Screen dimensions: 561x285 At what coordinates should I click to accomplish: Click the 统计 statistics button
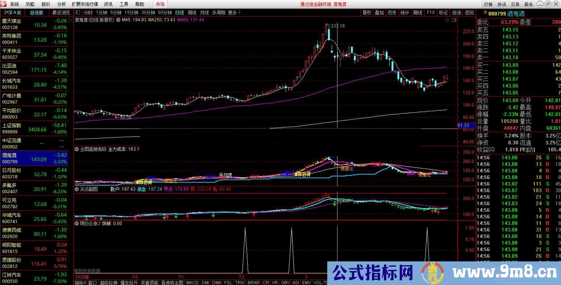tap(405, 13)
